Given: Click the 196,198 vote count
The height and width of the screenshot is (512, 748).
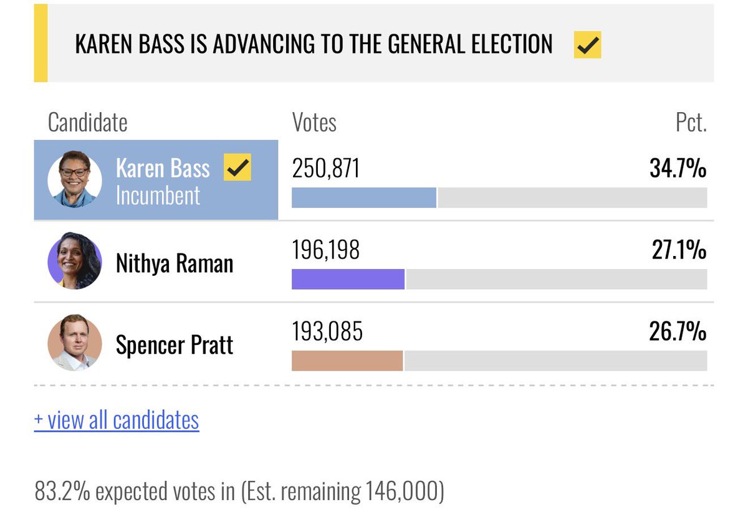Looking at the screenshot, I should pos(326,250).
